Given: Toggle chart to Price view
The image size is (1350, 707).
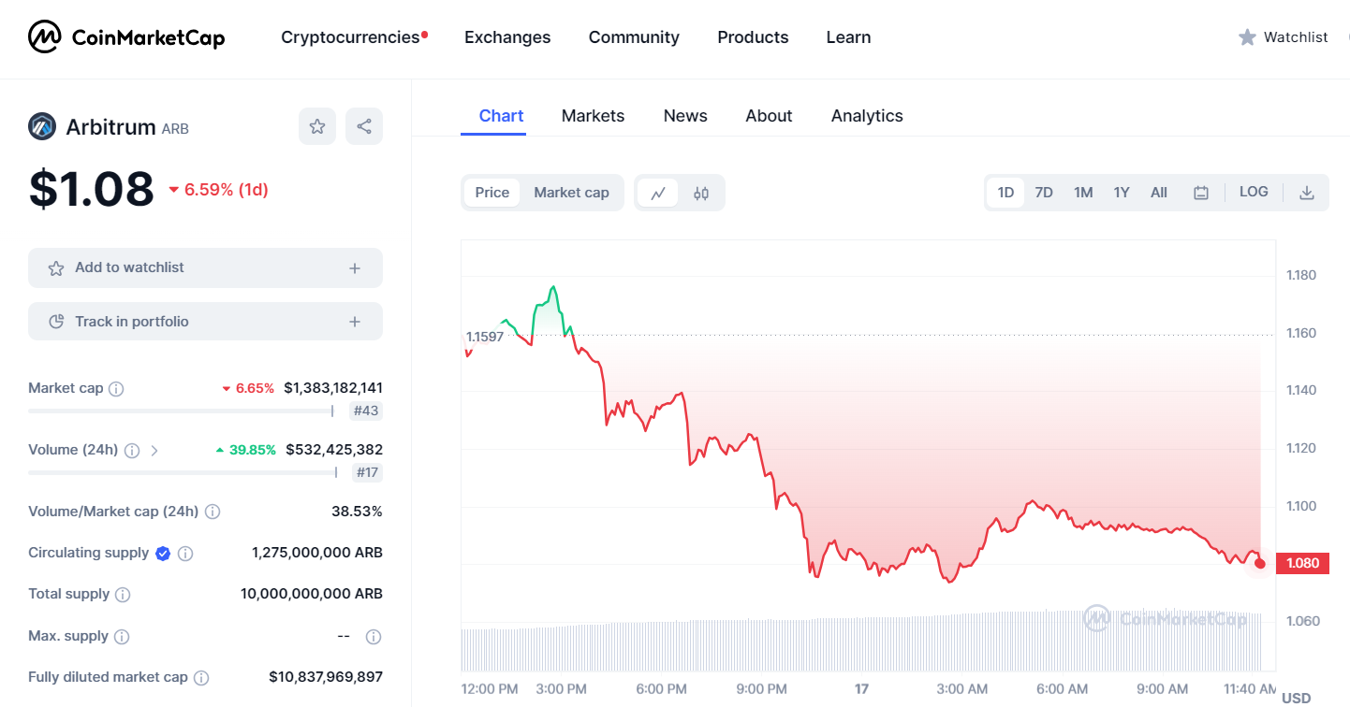Looking at the screenshot, I should click(492, 193).
